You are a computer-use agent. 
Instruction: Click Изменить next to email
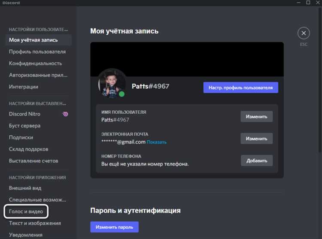coord(256,139)
